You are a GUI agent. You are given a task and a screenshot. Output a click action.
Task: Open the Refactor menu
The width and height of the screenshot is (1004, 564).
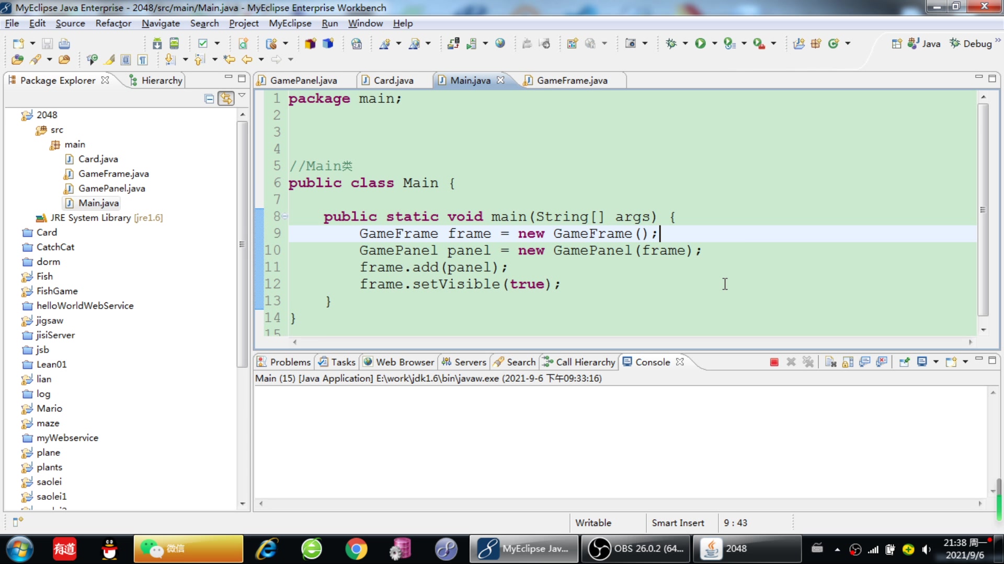(x=112, y=23)
